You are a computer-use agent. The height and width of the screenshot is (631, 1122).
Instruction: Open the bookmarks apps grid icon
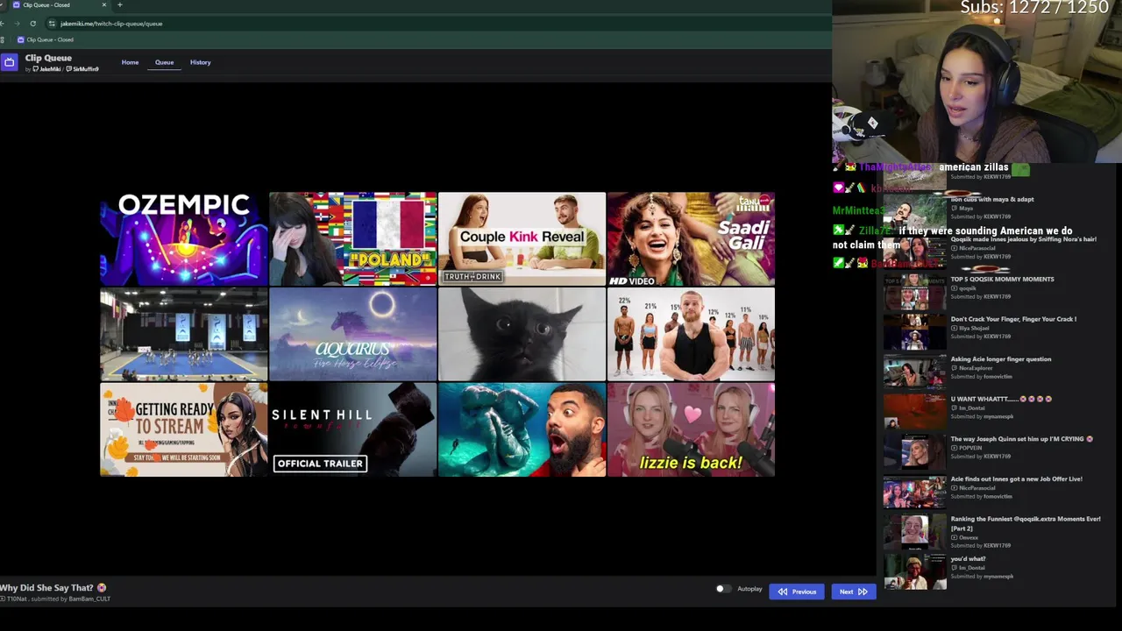[3, 39]
